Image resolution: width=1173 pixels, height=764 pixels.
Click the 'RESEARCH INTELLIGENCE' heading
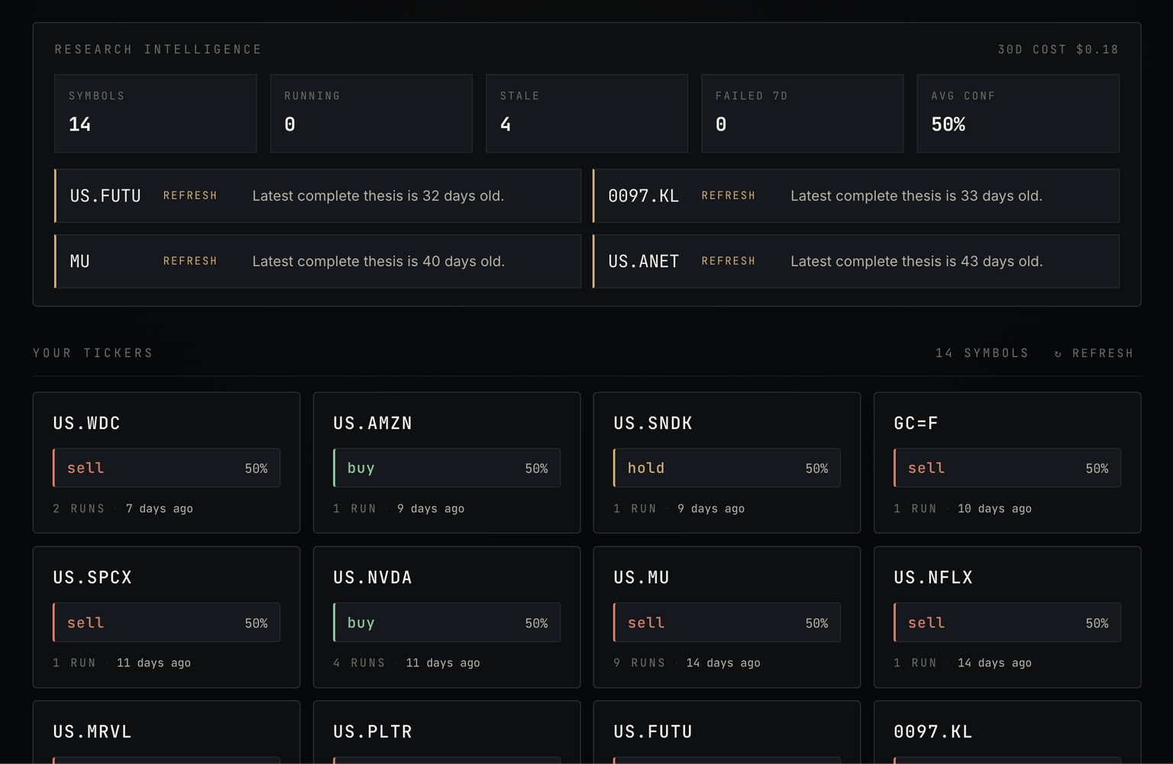[158, 50]
